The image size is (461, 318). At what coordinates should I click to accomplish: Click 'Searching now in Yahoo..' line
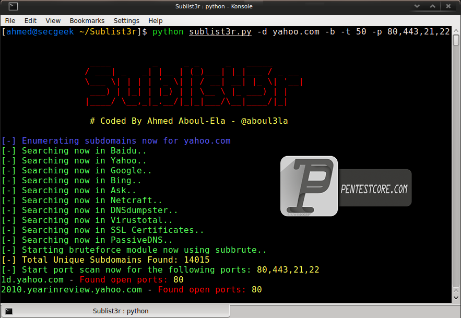pos(74,161)
